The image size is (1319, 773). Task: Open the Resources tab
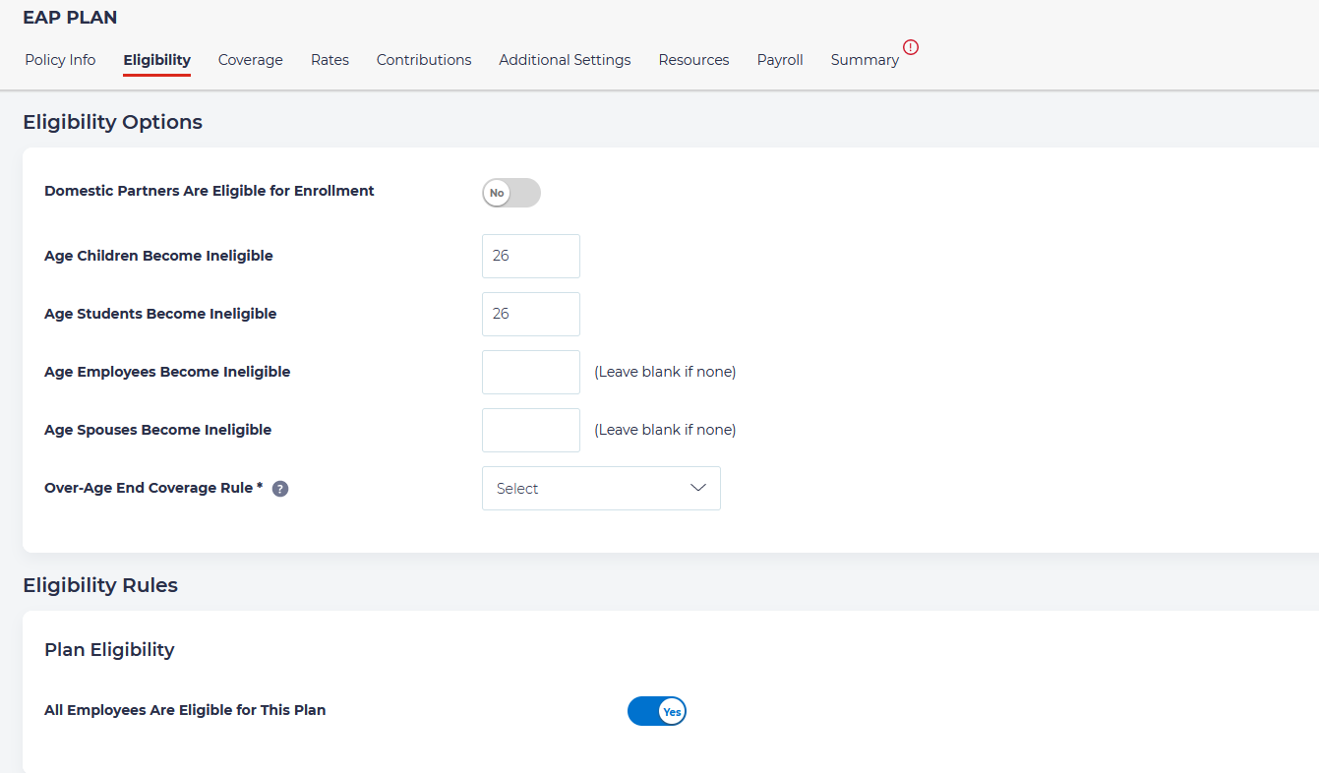tap(693, 60)
